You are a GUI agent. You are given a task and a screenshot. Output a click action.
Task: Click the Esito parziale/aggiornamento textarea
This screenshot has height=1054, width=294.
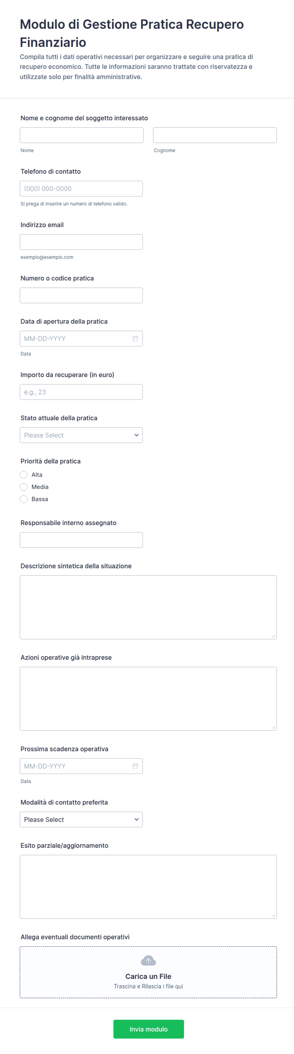pyautogui.click(x=148, y=887)
